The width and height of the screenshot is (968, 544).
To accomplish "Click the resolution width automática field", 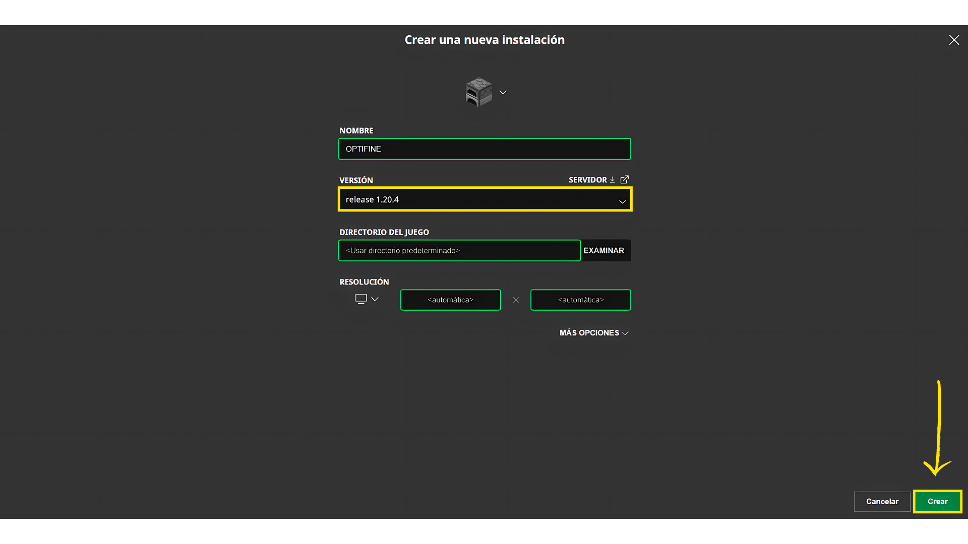I will 450,300.
